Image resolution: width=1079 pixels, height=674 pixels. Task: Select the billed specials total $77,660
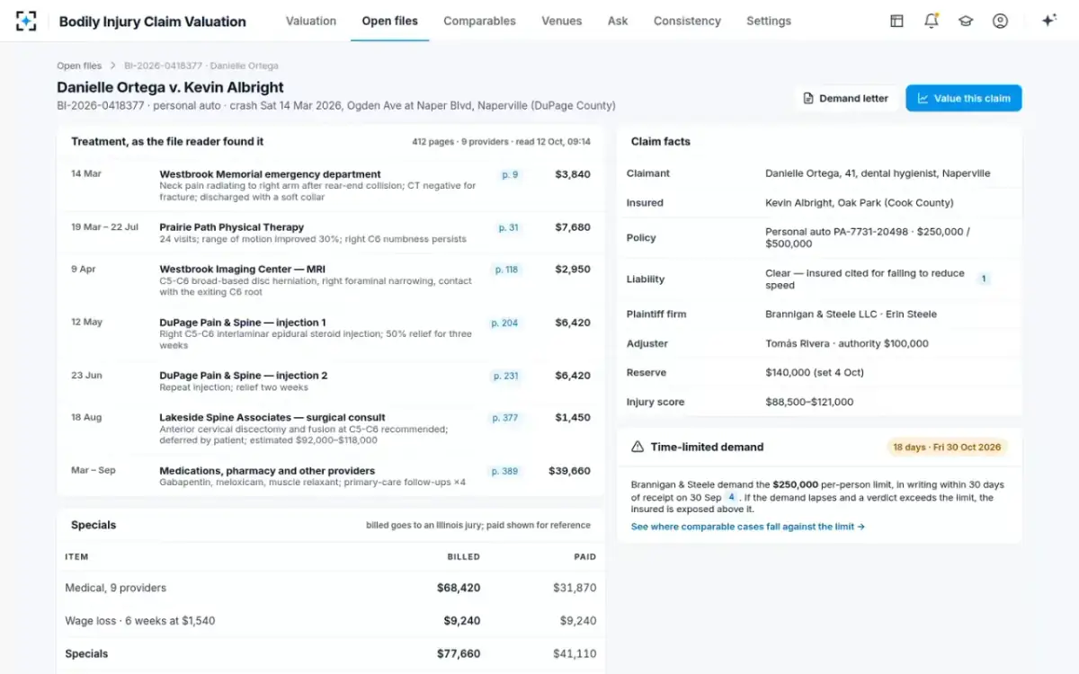click(x=459, y=654)
